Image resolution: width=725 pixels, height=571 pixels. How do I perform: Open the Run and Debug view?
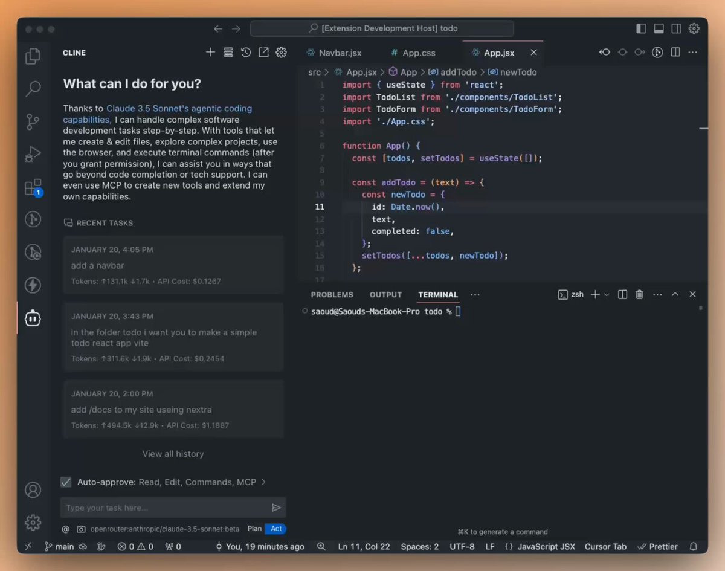[x=33, y=154]
